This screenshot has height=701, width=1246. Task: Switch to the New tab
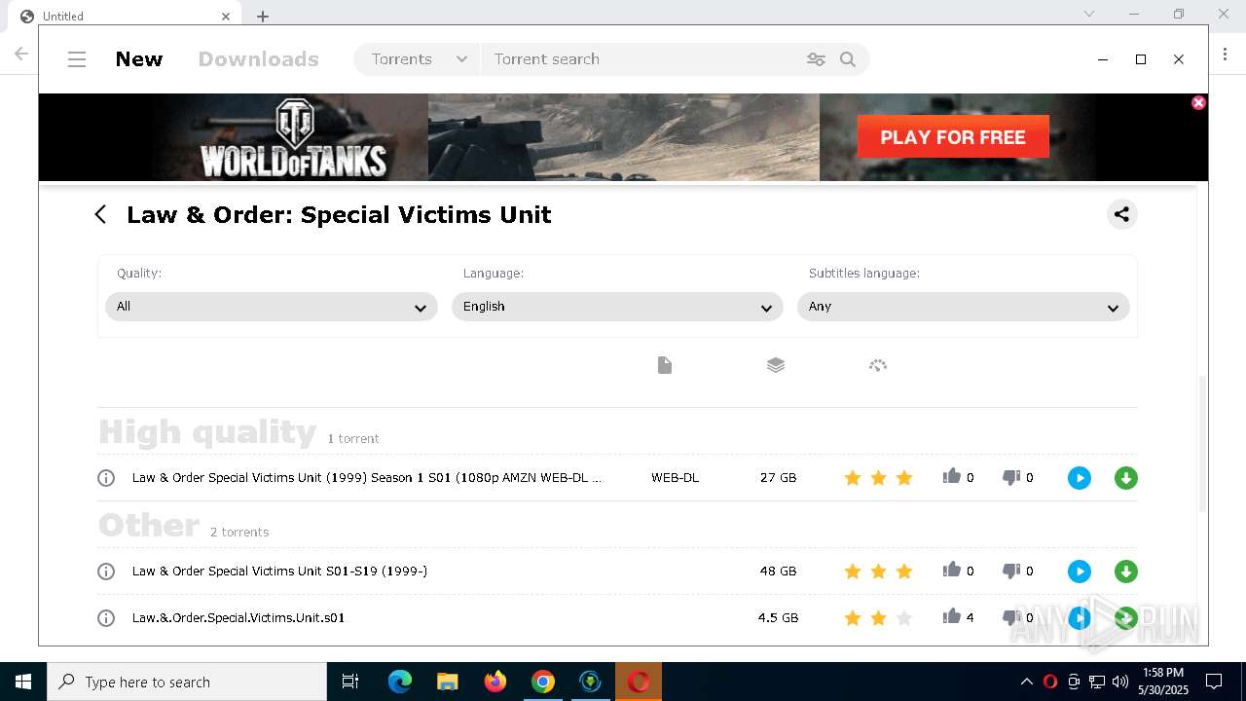[x=139, y=59]
